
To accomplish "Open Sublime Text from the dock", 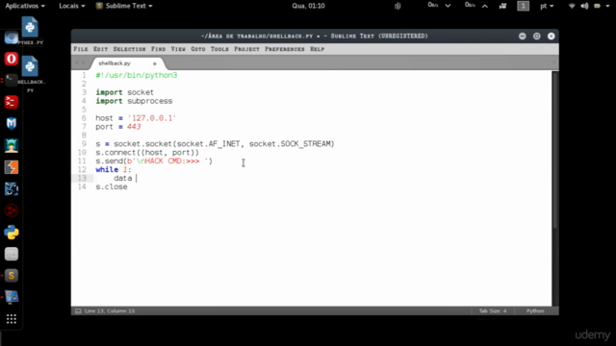I will pos(12,276).
